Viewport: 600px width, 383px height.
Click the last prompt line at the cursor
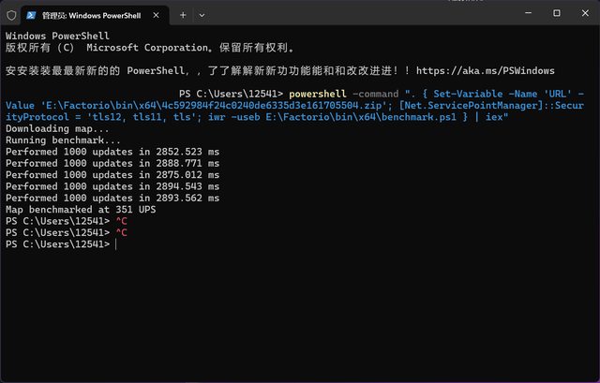point(114,244)
